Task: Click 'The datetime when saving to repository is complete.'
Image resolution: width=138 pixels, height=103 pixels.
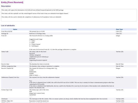Action: (44, 66)
